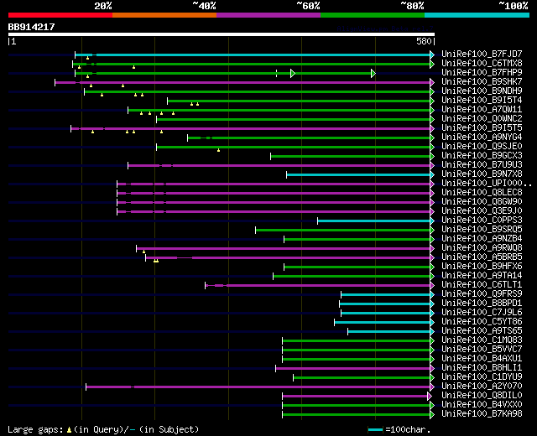Screen dimensions: 537x436
Task: Click the red segment of the identity legend
Action: [x=60, y=15]
